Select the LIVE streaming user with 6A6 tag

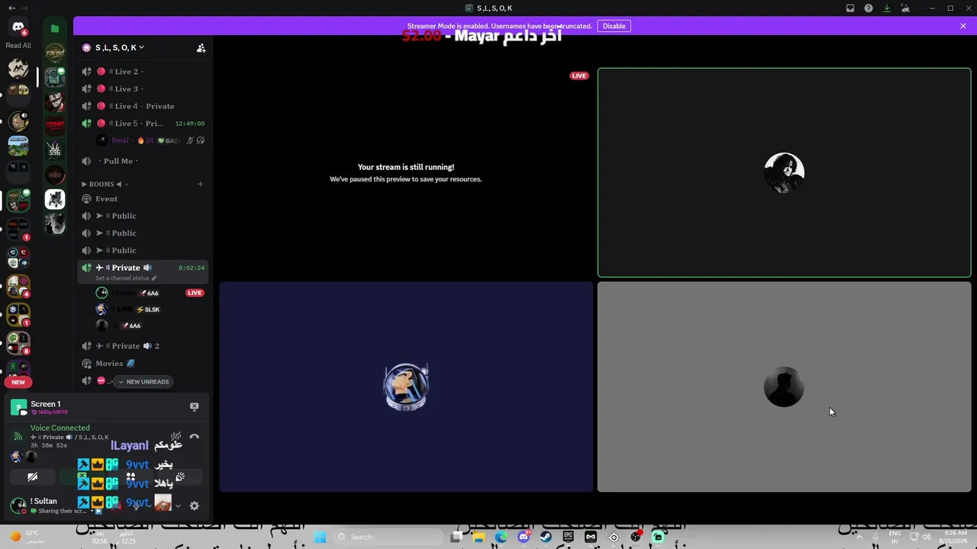click(151, 293)
